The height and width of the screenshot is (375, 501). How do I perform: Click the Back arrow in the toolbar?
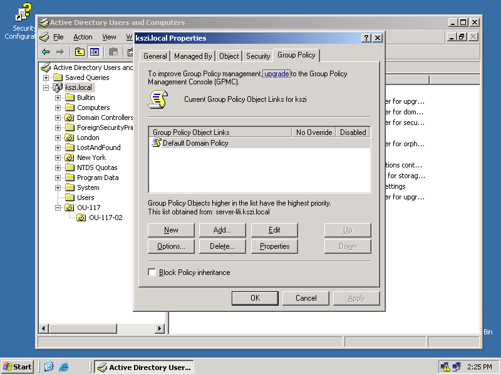point(46,52)
